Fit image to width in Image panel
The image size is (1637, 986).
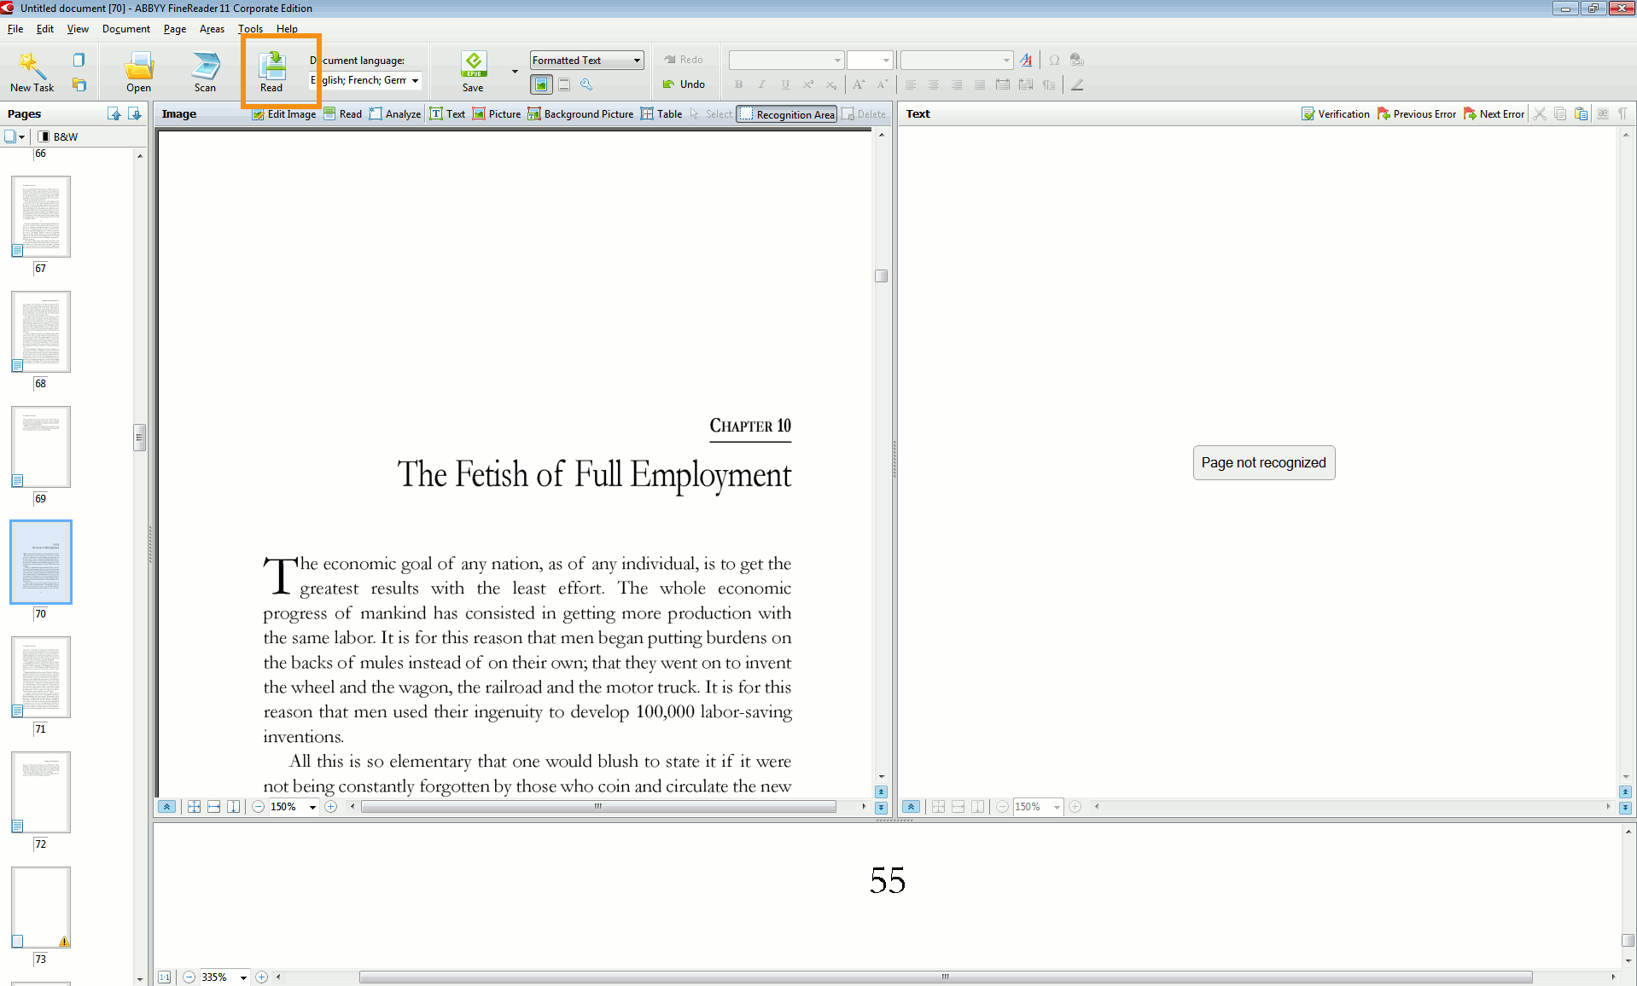(214, 807)
